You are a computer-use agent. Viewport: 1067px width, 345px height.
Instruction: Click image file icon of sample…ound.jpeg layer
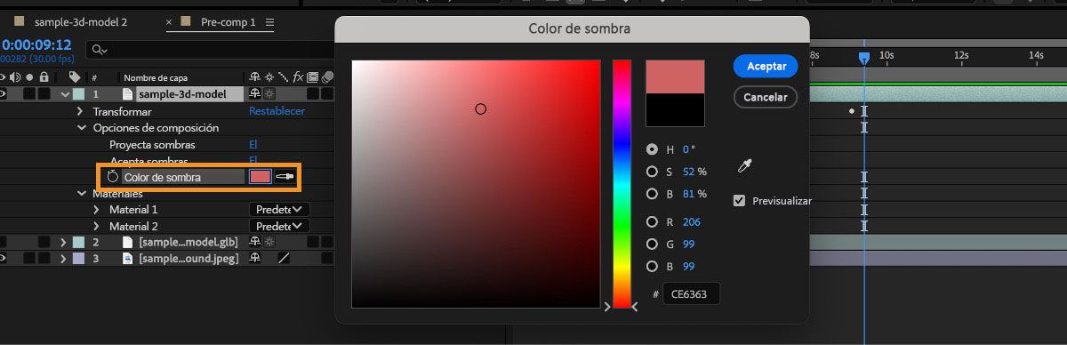point(127,258)
